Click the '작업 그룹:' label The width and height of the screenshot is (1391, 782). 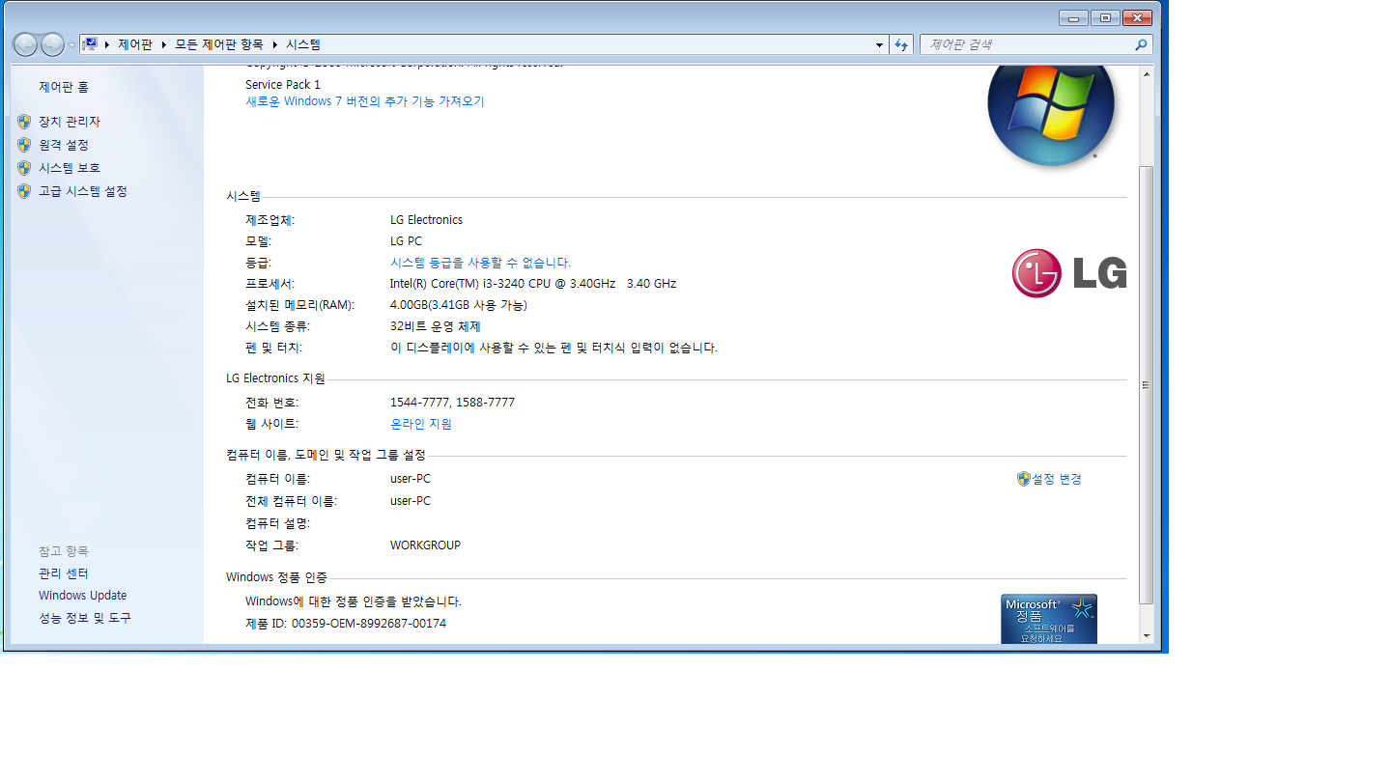click(x=272, y=545)
